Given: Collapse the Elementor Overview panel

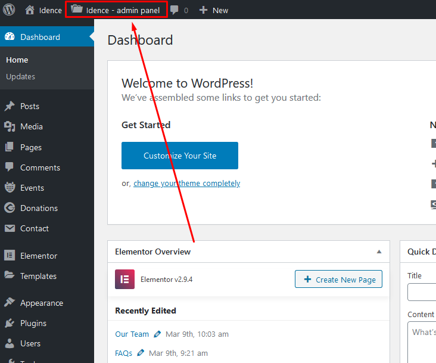Looking at the screenshot, I should tap(379, 252).
